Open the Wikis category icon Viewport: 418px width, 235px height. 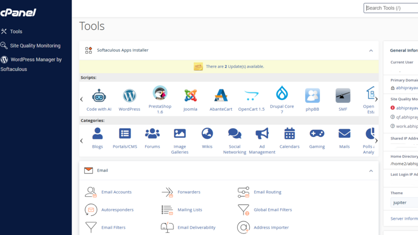[207, 133]
